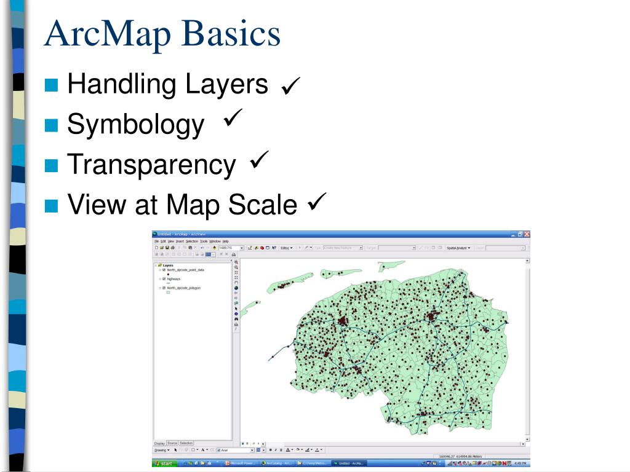Click the map horizontal scrollbar right arrow
This screenshot has width=630, height=472.
point(523,444)
